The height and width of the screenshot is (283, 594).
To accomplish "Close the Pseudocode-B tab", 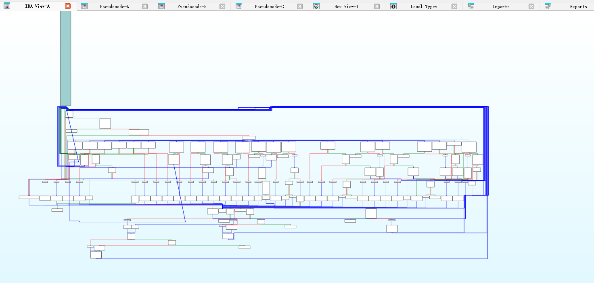I will tap(222, 6).
